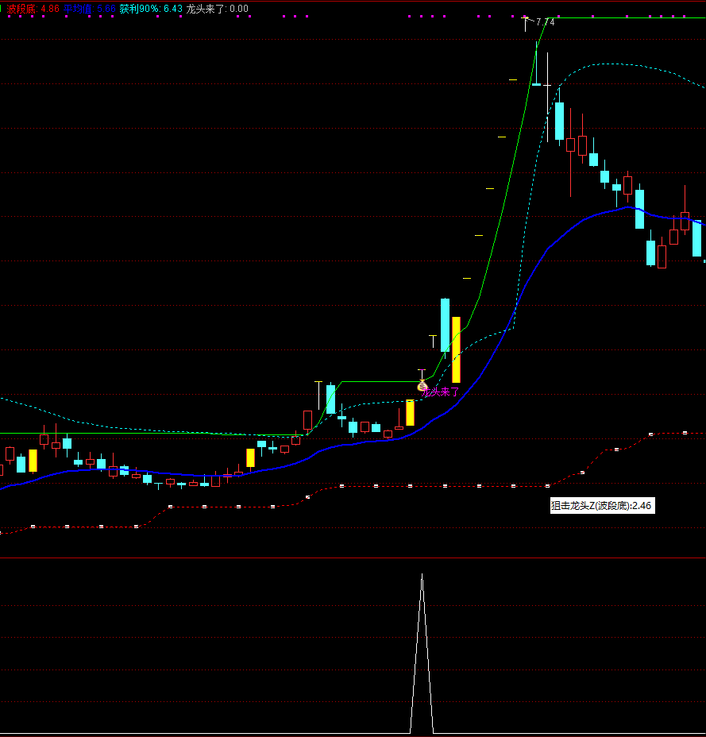This screenshot has width=706, height=737.
Task: Click the white doji candle near the peak
Action: [x=536, y=83]
